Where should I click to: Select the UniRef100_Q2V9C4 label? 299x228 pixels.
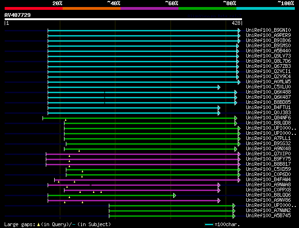click(x=268, y=77)
